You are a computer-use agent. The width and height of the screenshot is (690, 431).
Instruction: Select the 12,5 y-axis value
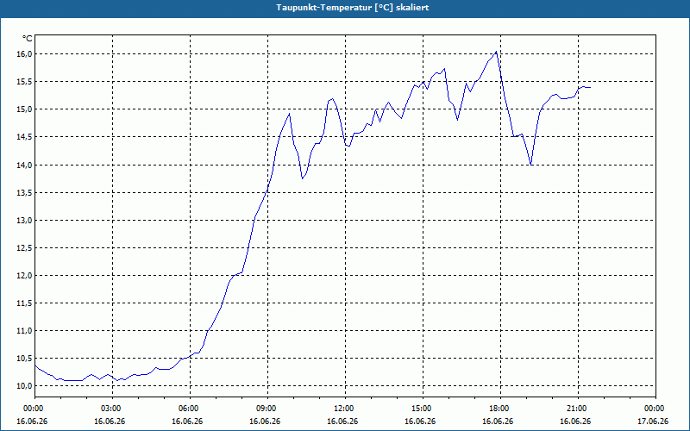(x=25, y=248)
